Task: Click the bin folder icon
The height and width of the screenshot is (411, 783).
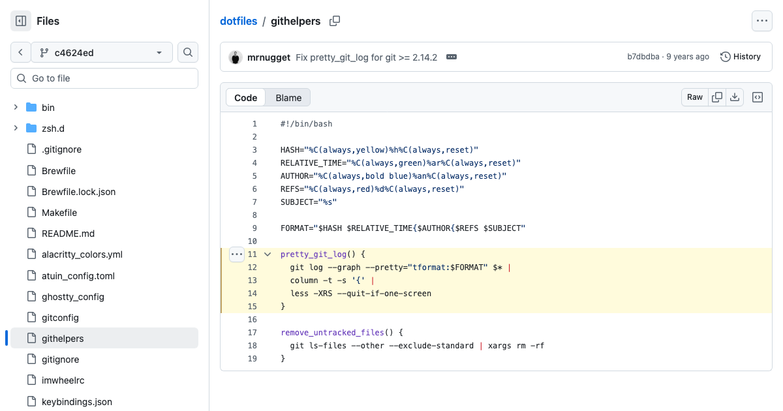Action: coord(31,107)
